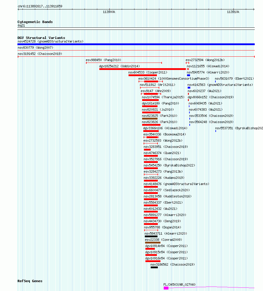Open nsv1074594 (Thareja2015) variant
Screen dimensions: 263x291
click(163, 97)
